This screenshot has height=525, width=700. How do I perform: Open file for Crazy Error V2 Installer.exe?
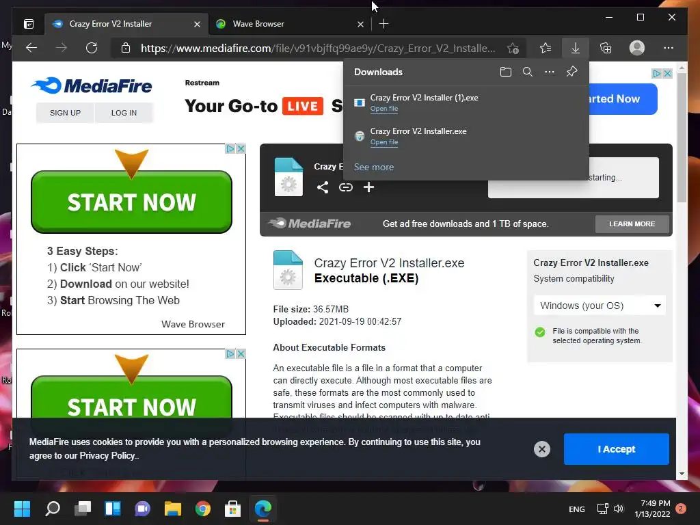point(384,142)
